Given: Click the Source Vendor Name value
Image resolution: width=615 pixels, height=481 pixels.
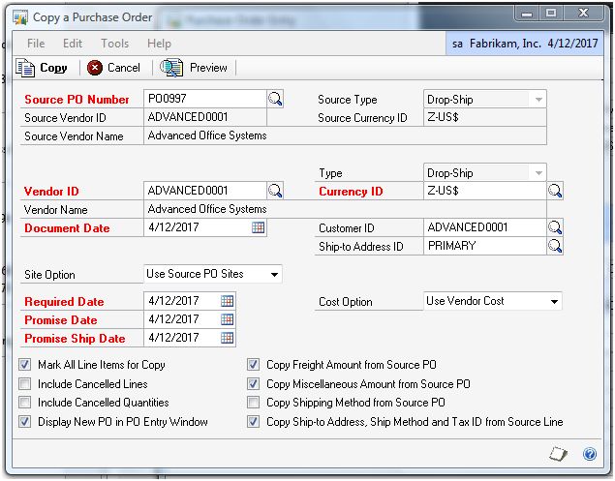Looking at the screenshot, I should (207, 135).
